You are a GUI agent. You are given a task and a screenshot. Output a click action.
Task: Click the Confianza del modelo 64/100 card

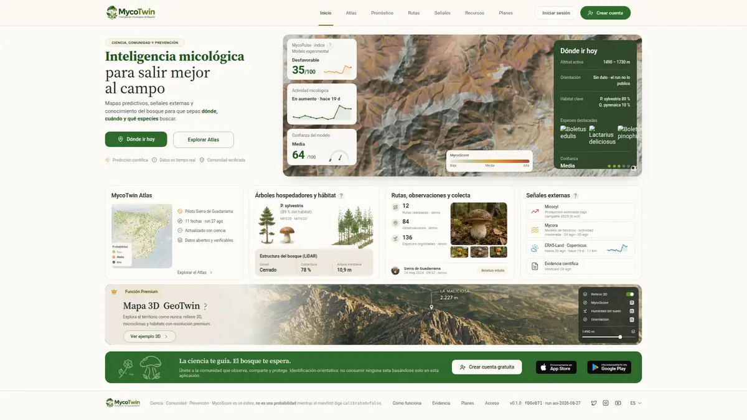click(x=322, y=147)
